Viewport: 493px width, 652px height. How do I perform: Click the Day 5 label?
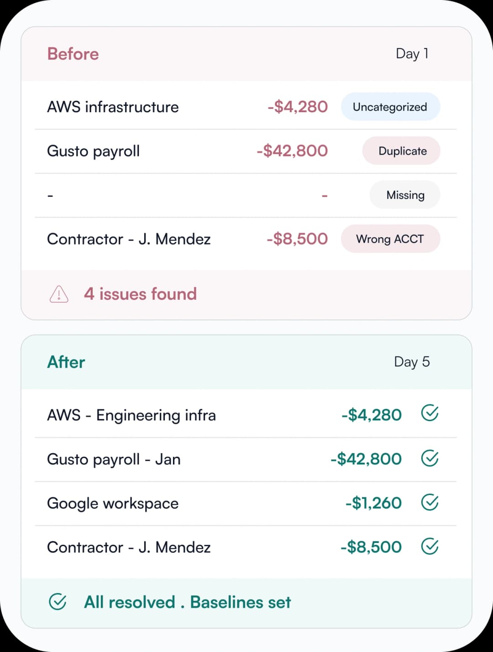412,362
